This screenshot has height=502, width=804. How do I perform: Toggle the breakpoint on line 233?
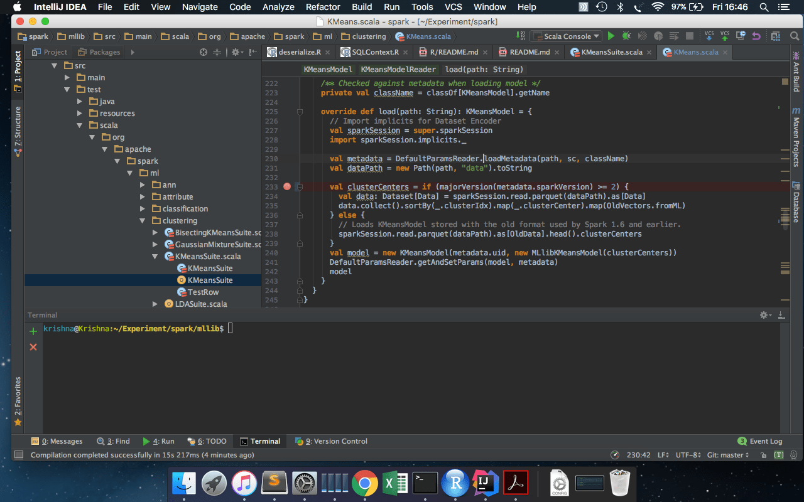tap(287, 186)
